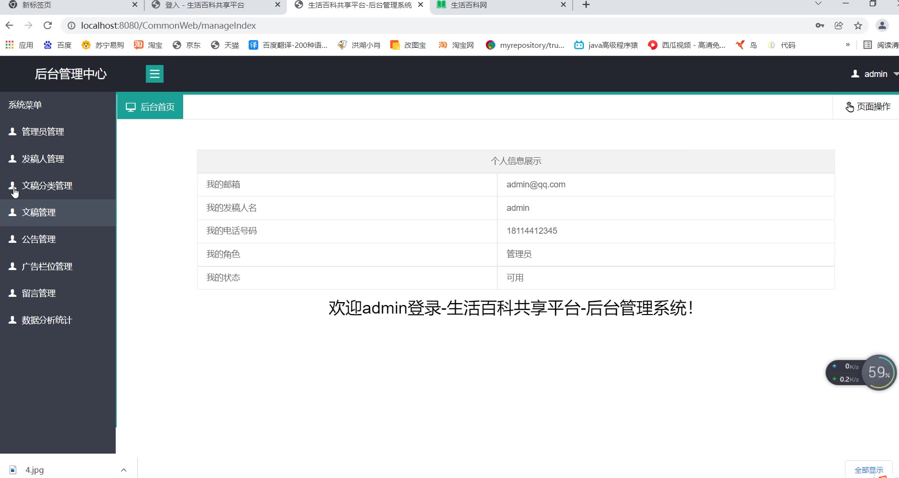
Task: Click 全部显示 in the downloads bar
Action: point(869,470)
